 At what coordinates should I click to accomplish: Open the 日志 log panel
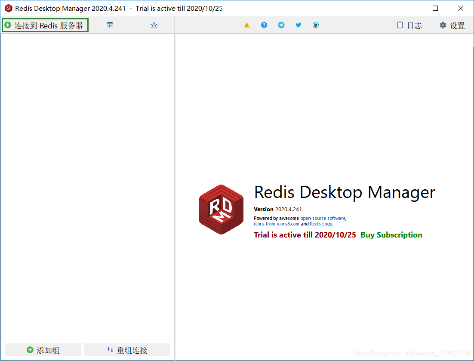point(409,25)
